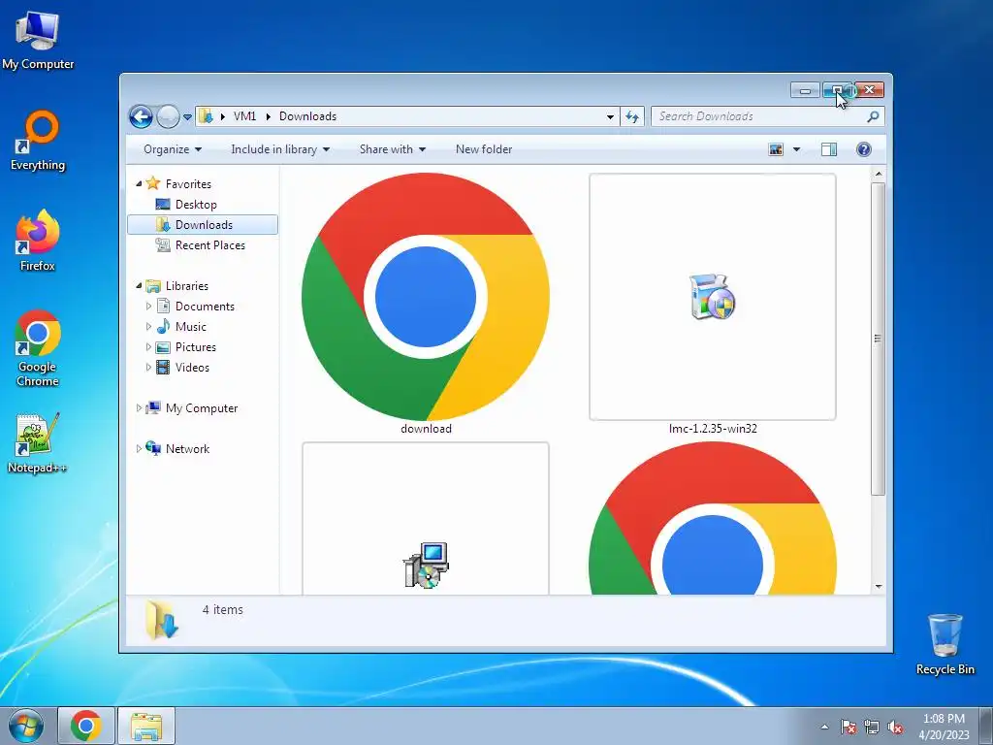993x745 pixels.
Task: Select My Computer desktop icon
Action: [38, 40]
